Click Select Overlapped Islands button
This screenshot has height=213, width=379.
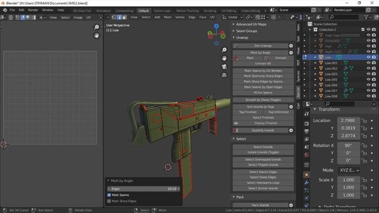coord(263,159)
